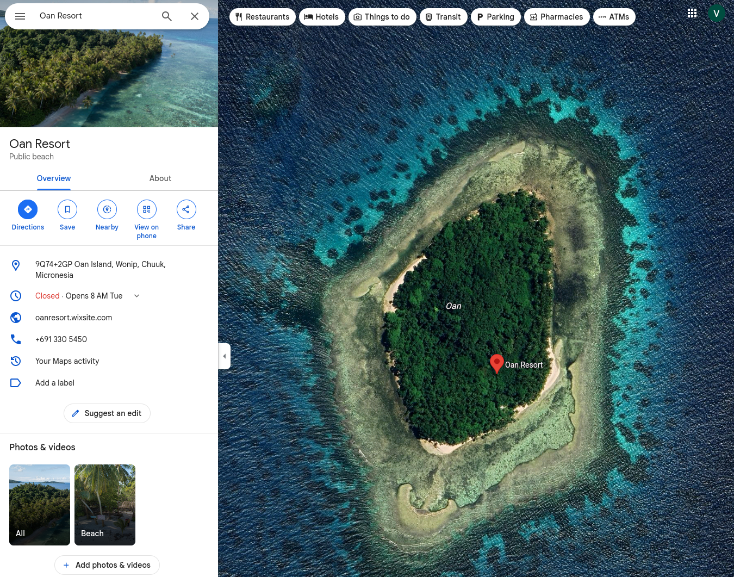Open the Beach photos thumbnail
734x577 pixels.
(105, 505)
